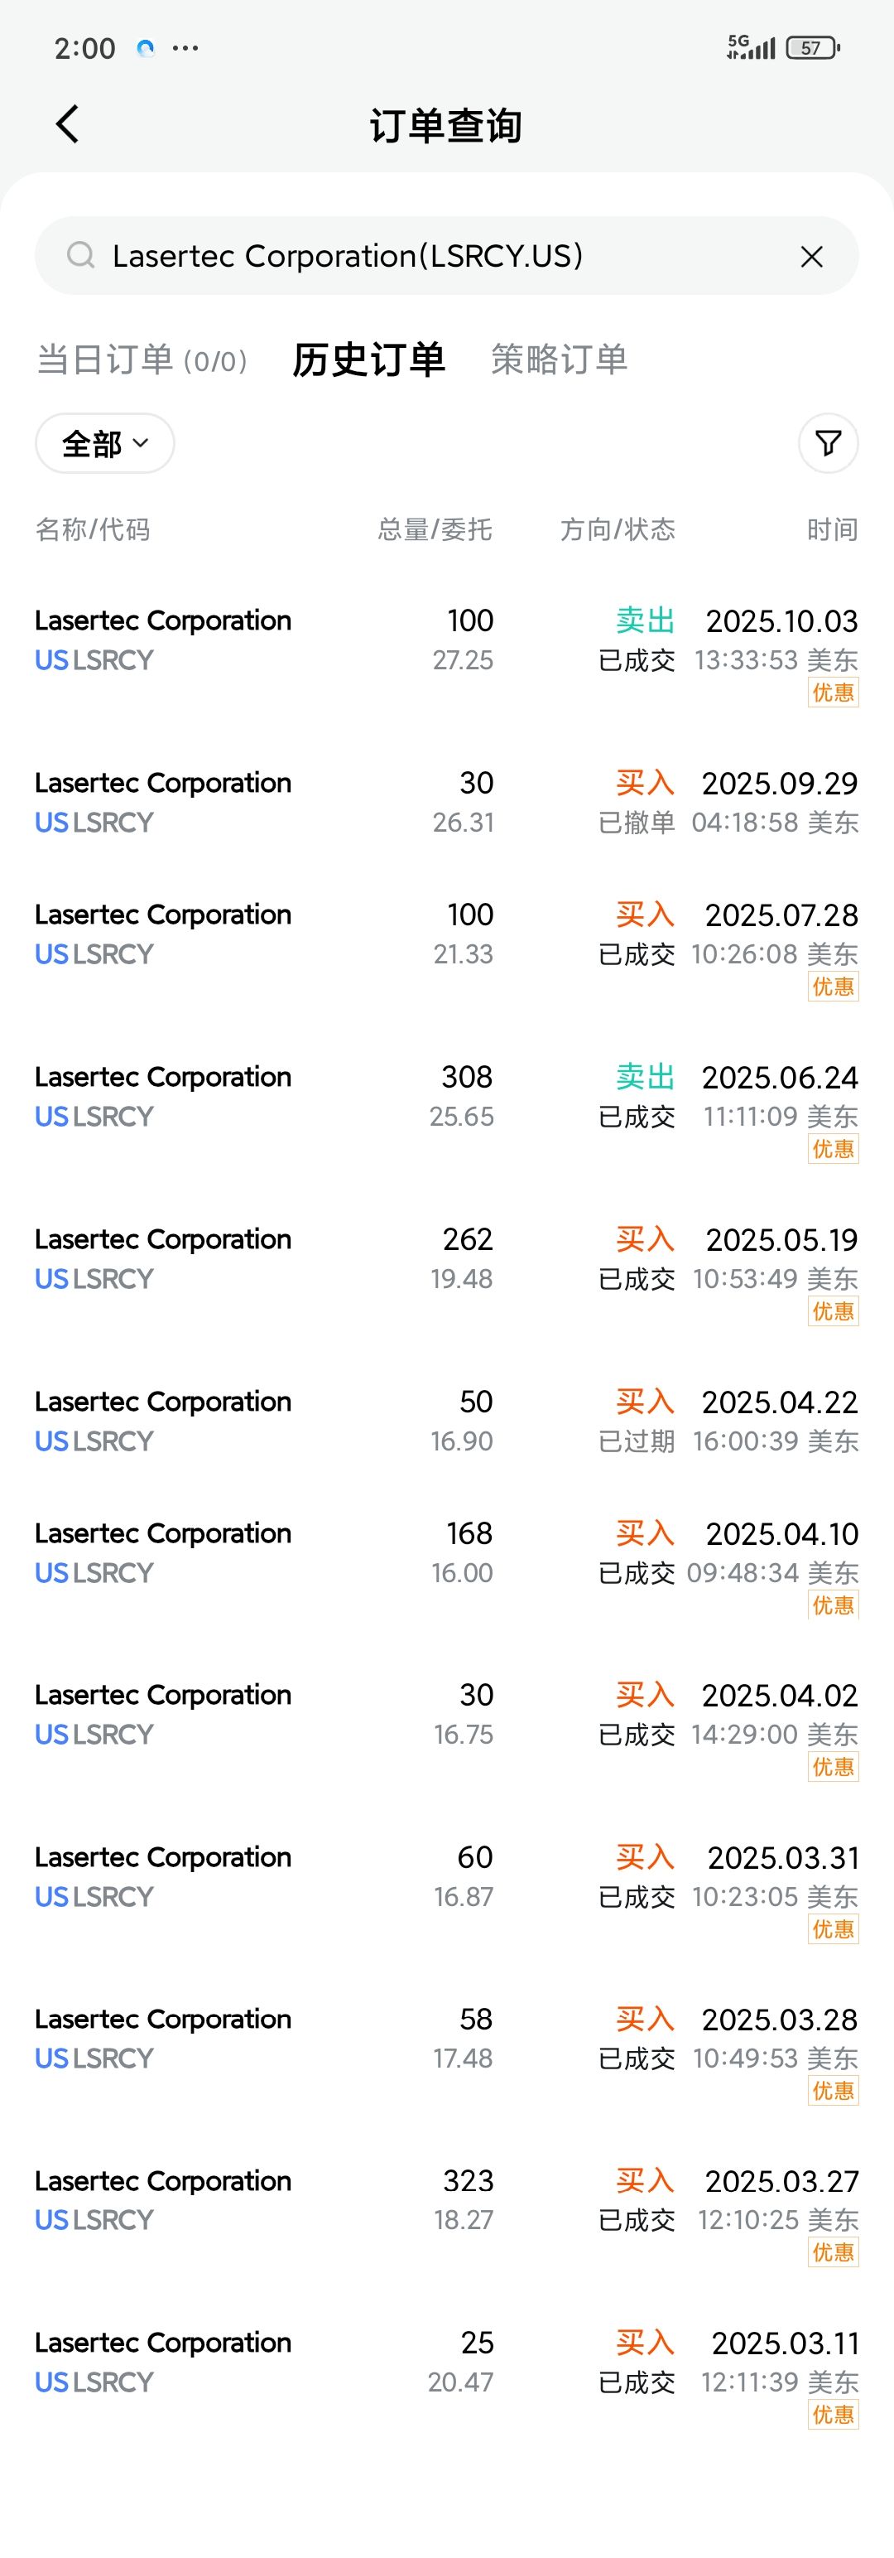Screen dimensions: 894x2558
Task: Select the 历史订单 tab
Action: (369, 360)
